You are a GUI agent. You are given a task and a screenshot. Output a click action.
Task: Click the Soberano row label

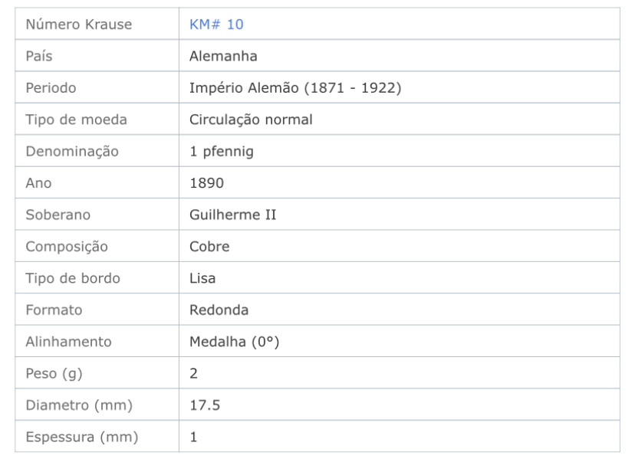pos(58,215)
